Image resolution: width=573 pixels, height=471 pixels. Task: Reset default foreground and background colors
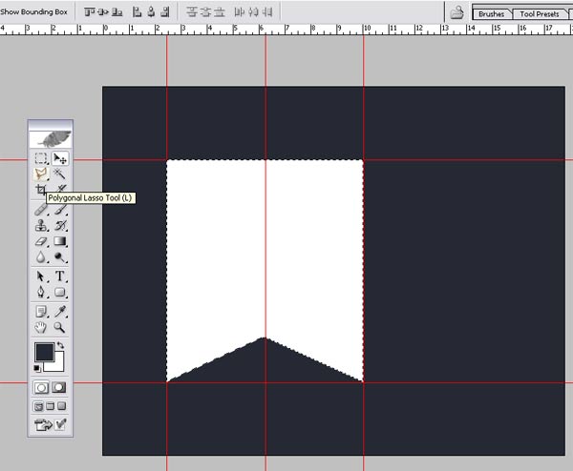[x=37, y=368]
